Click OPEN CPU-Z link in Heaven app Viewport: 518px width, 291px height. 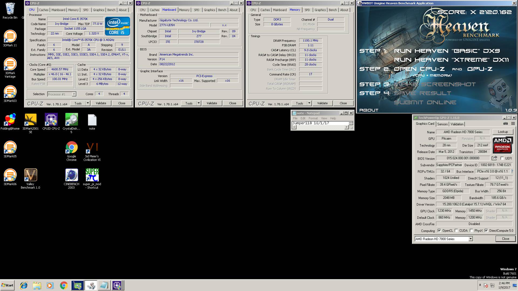click(x=419, y=69)
